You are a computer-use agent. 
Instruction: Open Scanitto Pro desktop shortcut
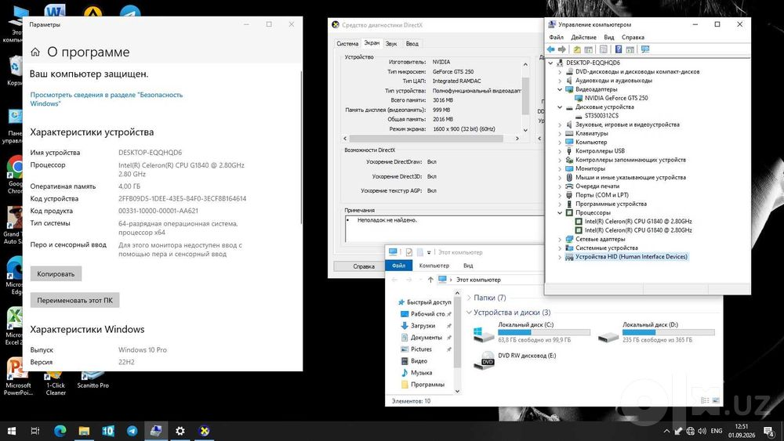coord(93,380)
